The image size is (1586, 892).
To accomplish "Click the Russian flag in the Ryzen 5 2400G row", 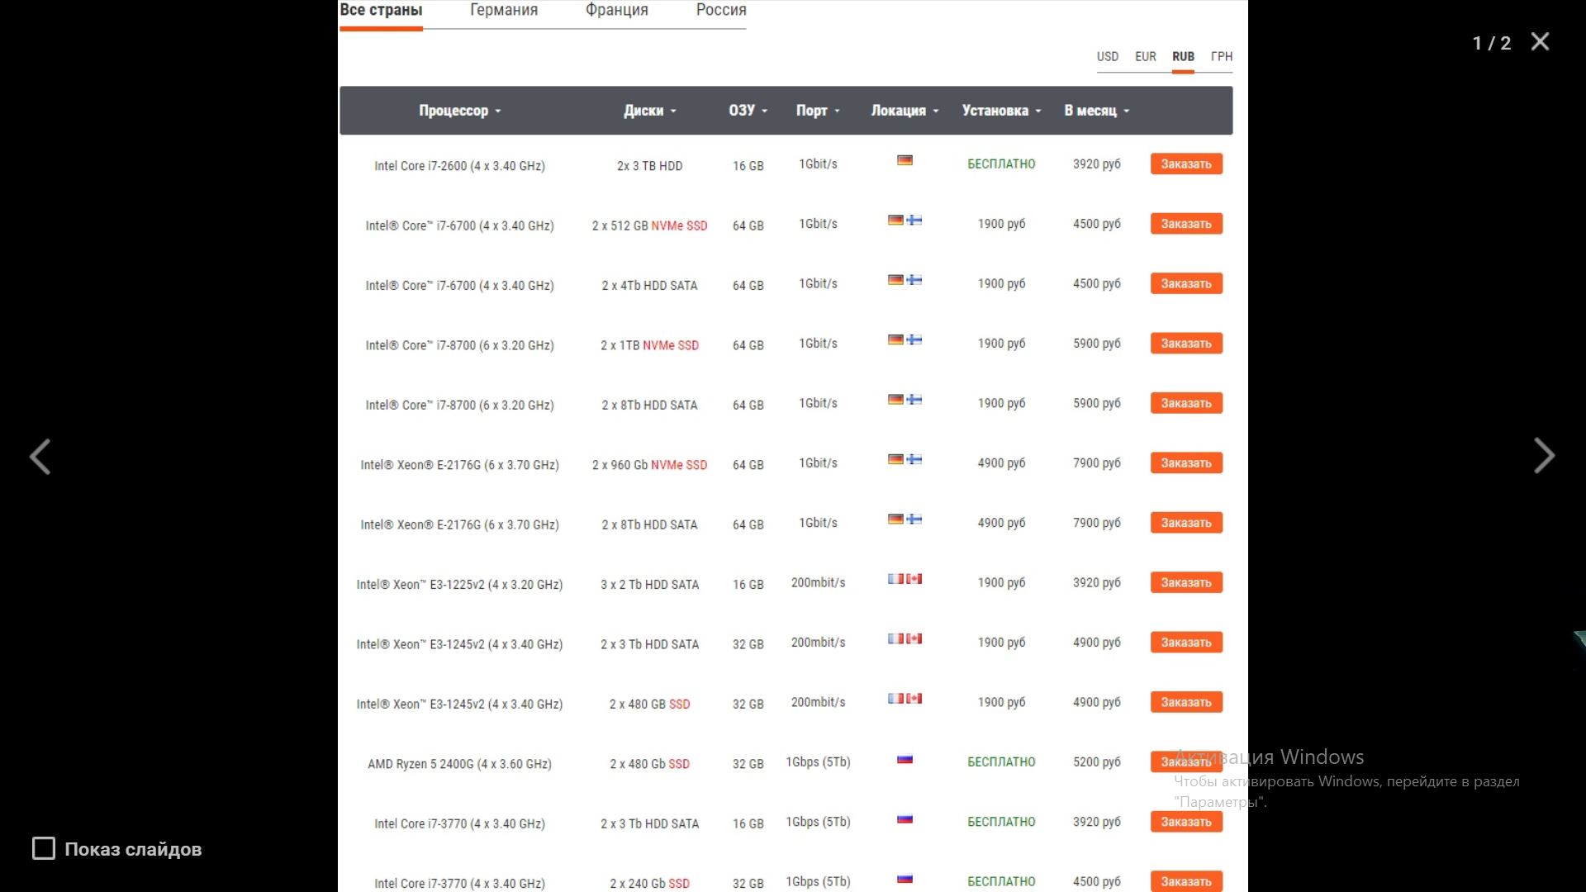I will click(x=905, y=758).
